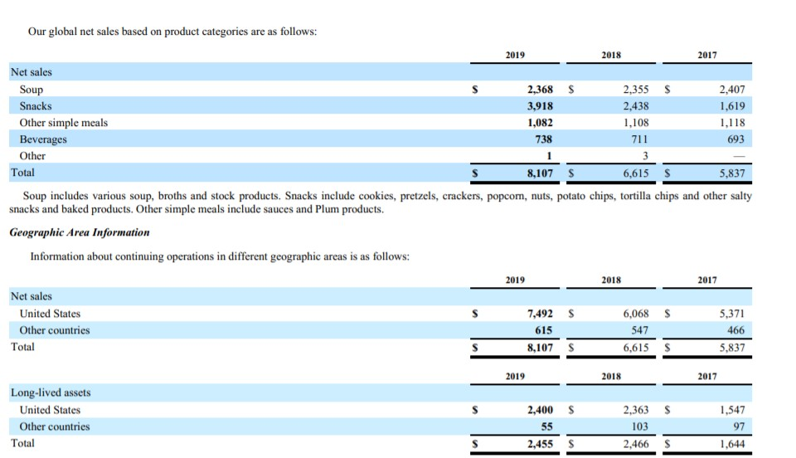Click Other countries long-lived assets "97"
Viewport: 796px width, 458px height.
click(x=739, y=426)
